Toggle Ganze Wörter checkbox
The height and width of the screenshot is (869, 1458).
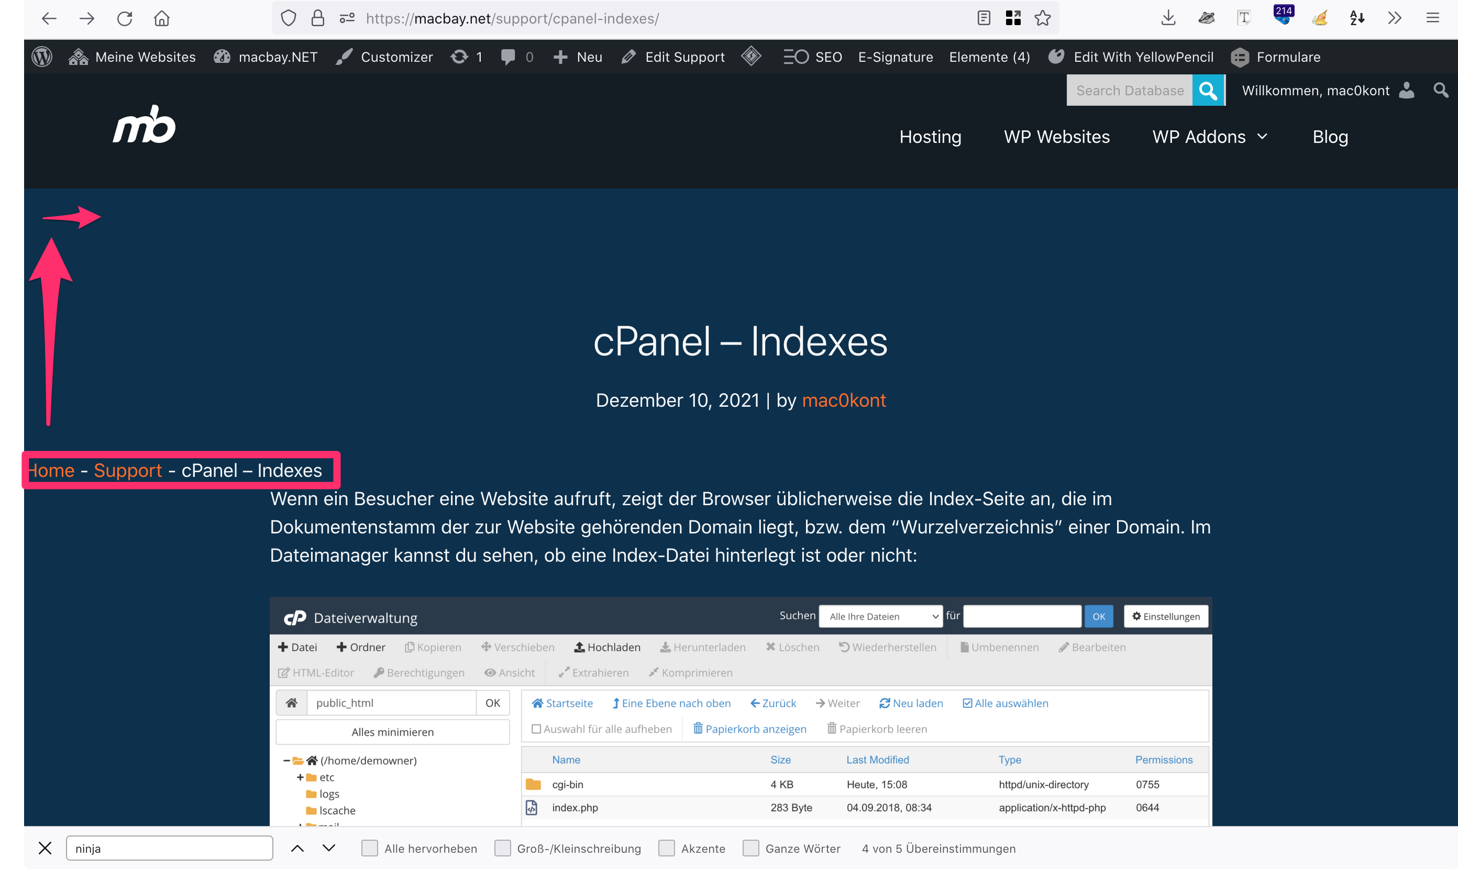coord(751,848)
